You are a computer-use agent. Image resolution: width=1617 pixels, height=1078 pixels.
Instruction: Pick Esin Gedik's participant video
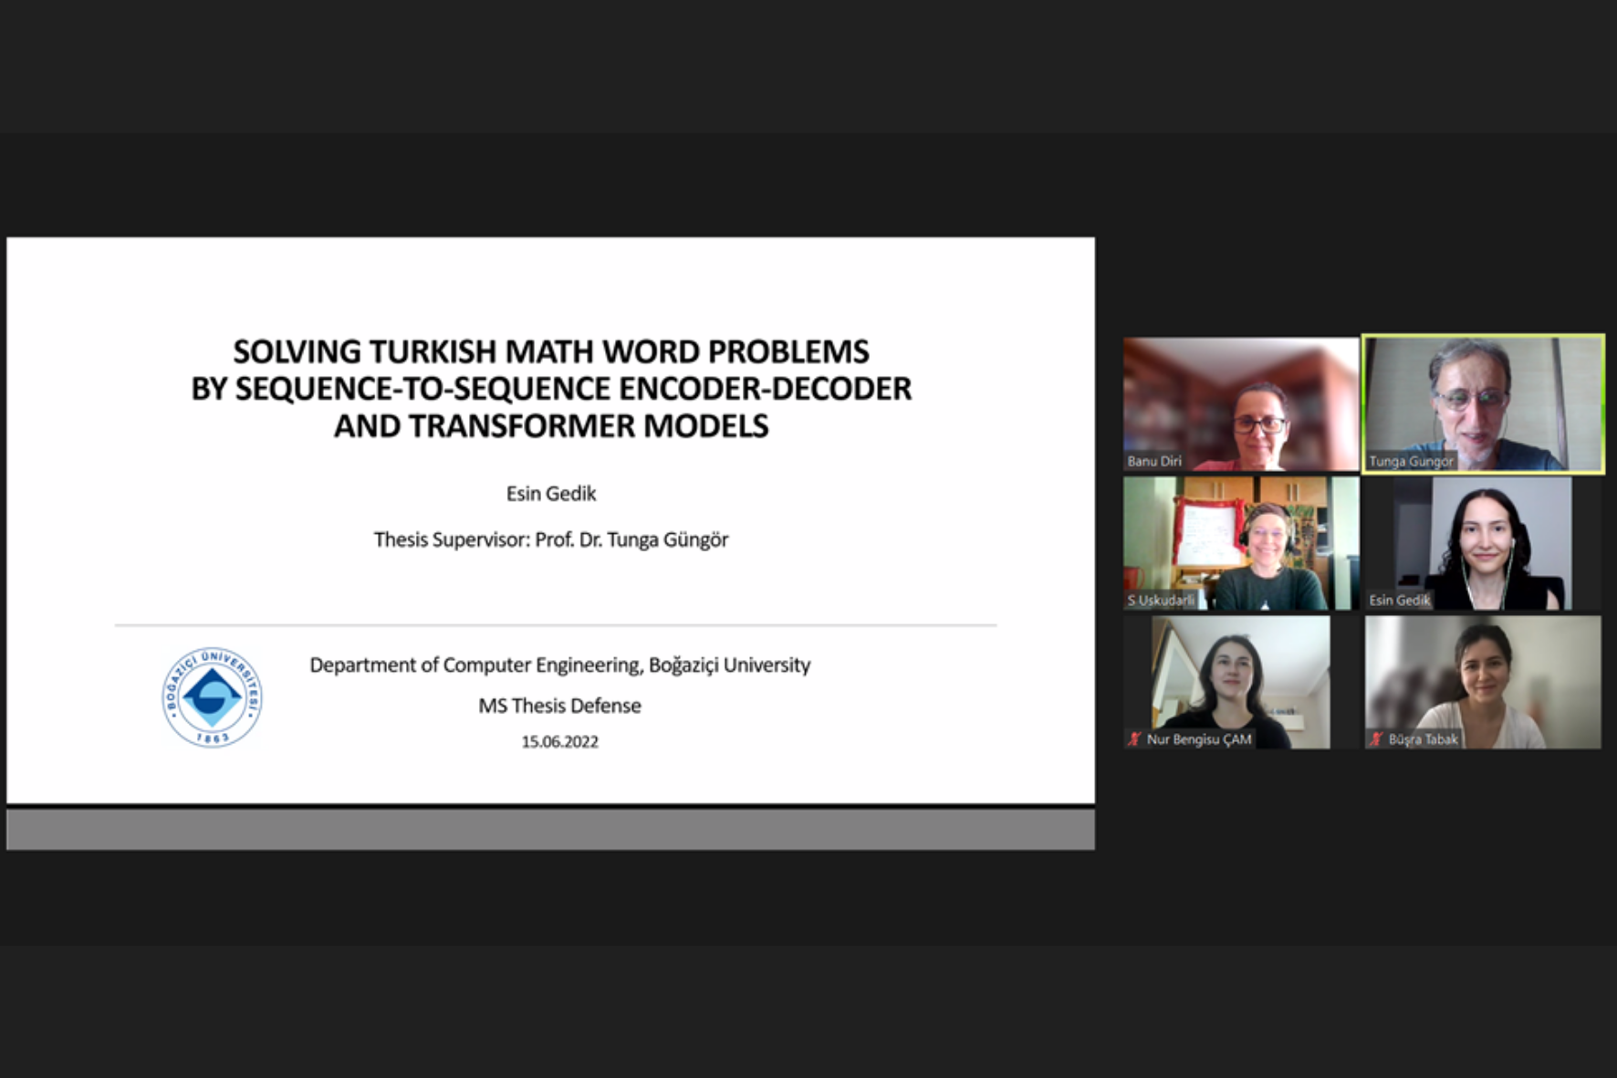tap(1483, 542)
